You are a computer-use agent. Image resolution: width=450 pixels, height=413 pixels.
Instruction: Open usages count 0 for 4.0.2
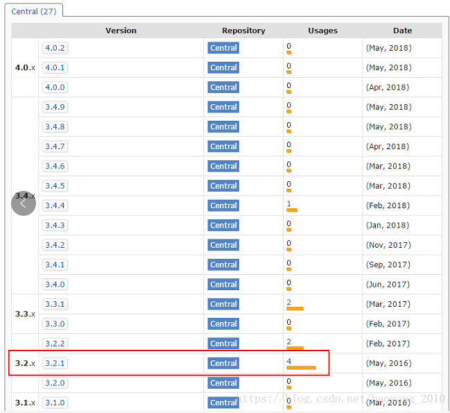288,46
